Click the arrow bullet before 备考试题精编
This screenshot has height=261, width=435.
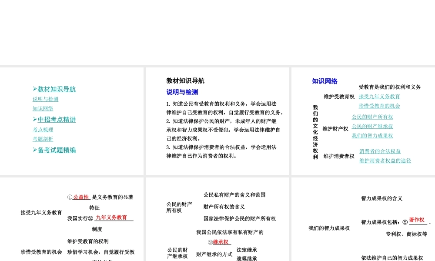pyautogui.click(x=35, y=150)
